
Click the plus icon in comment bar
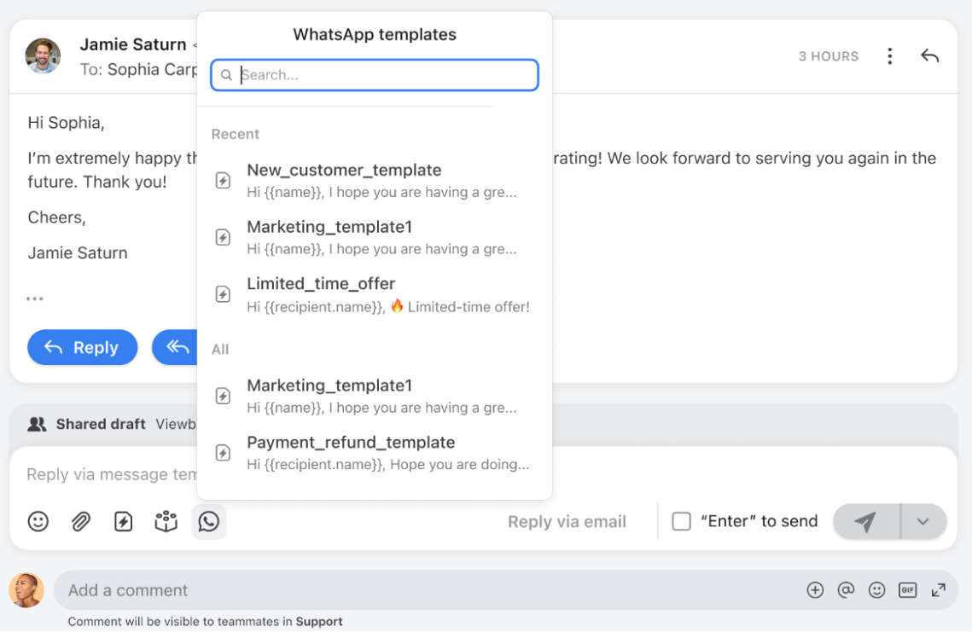815,590
